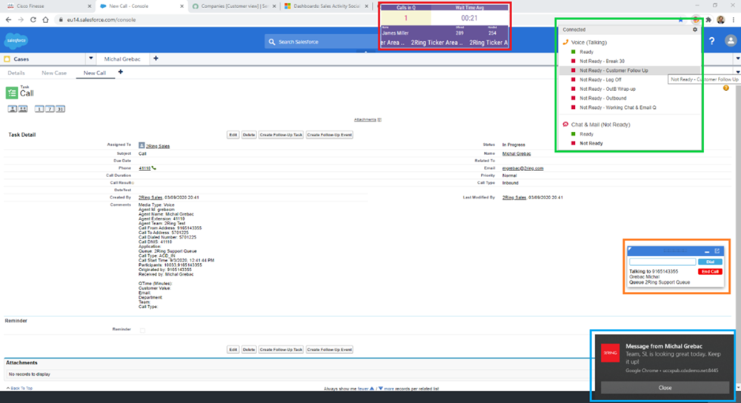
Task: Click the green Call task icon
Action: [11, 93]
